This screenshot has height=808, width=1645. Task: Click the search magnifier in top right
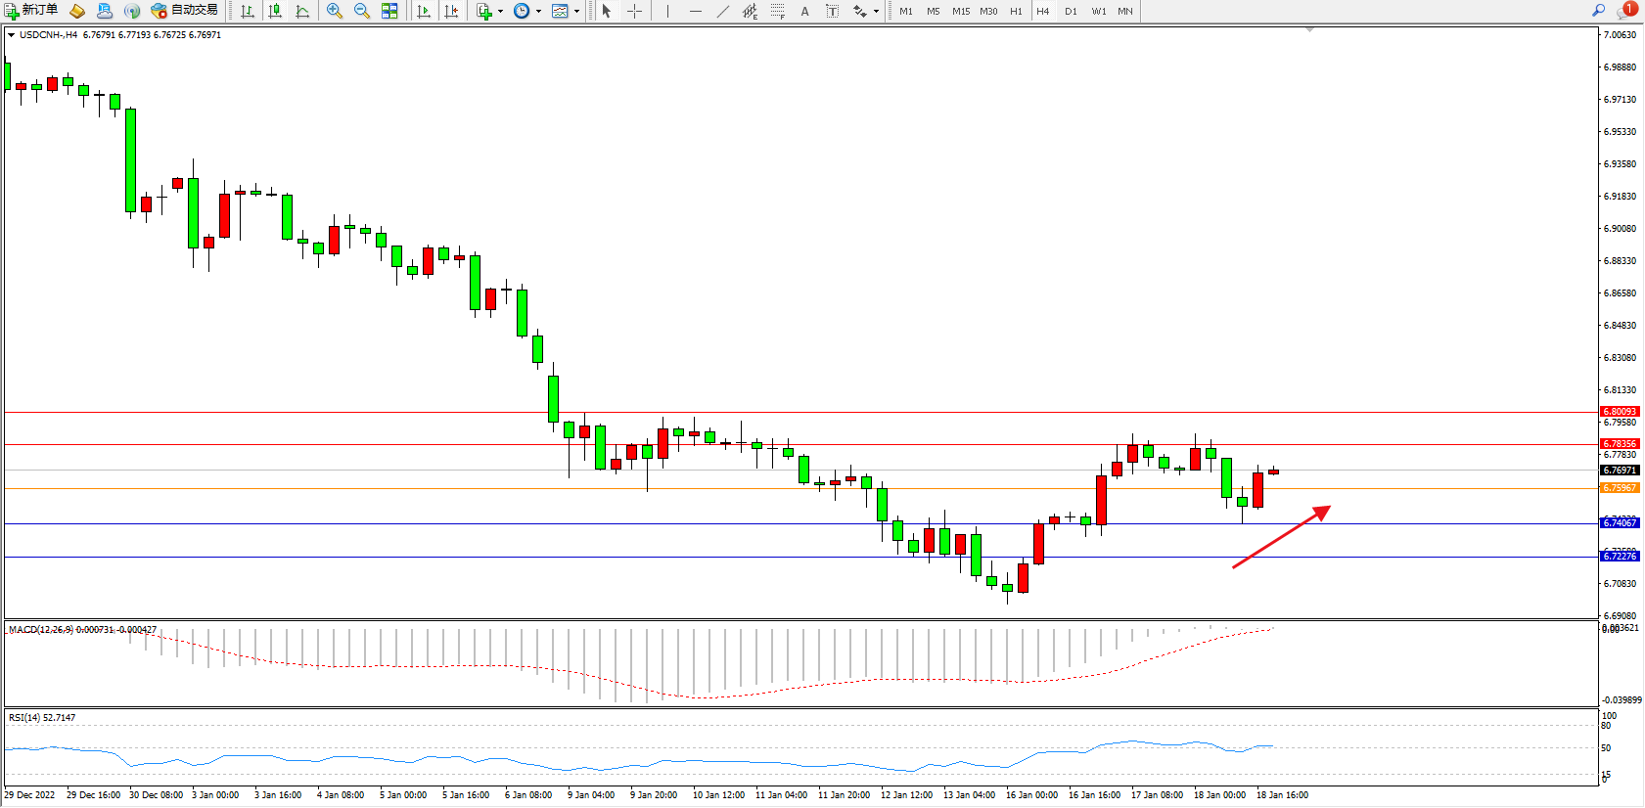1598,11
